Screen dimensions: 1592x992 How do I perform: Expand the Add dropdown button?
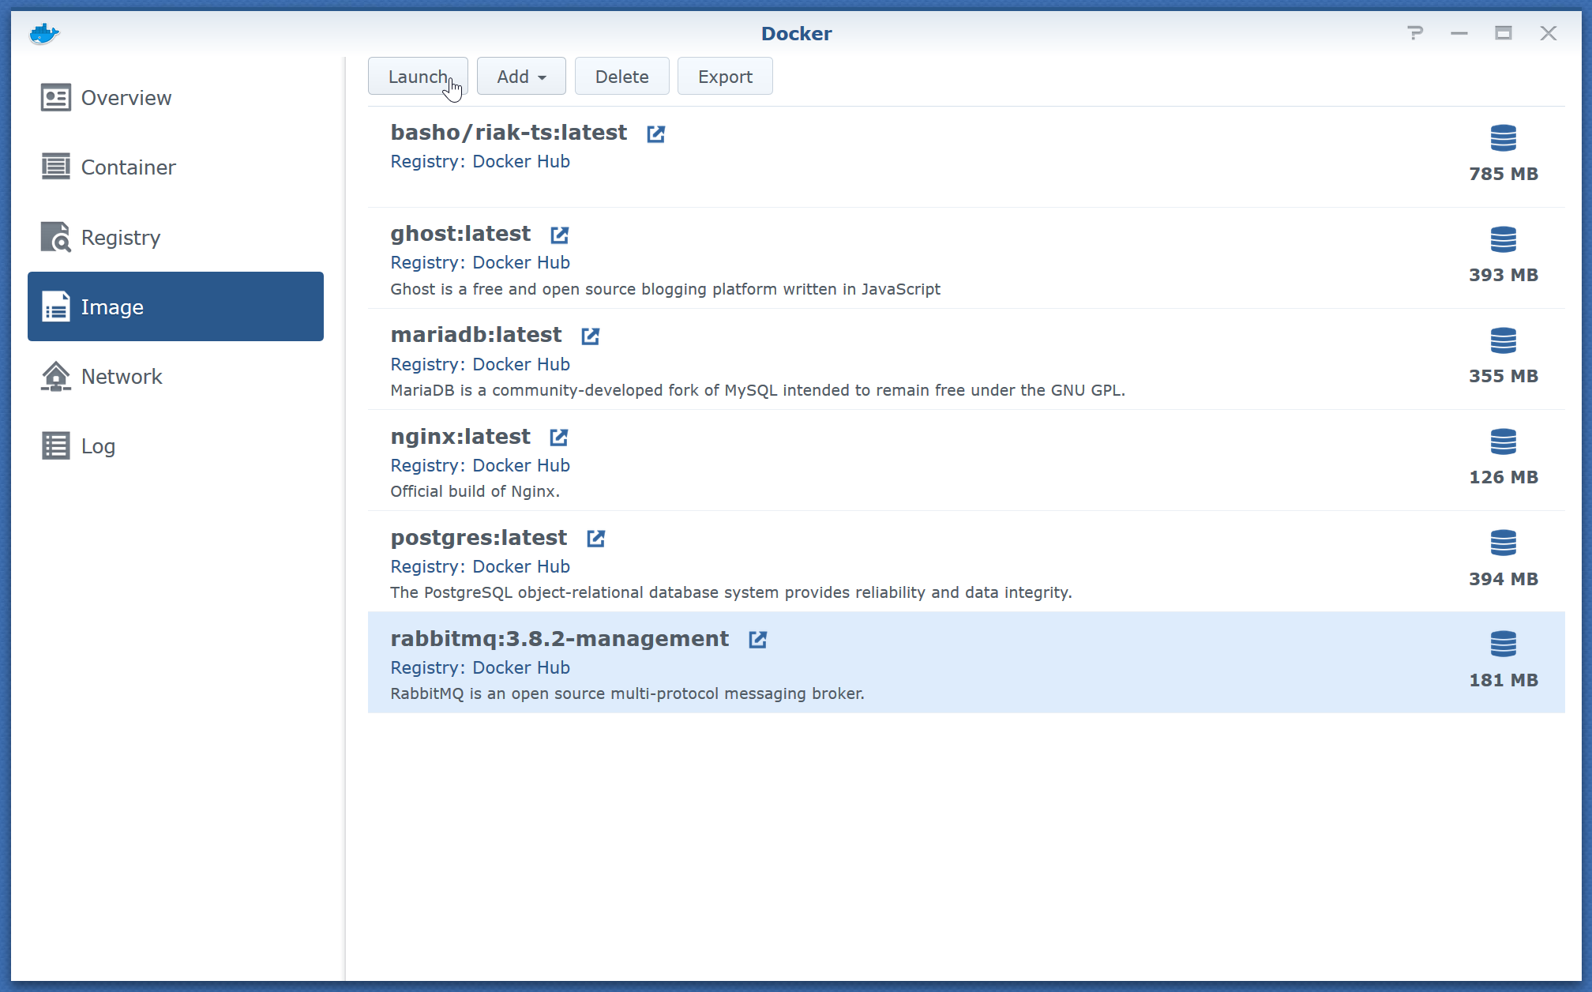521,77
